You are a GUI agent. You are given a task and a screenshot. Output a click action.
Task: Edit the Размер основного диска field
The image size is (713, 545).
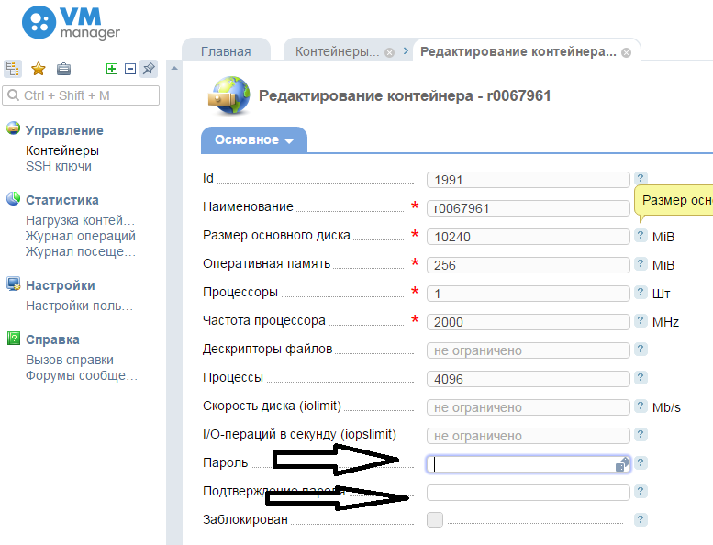(529, 237)
